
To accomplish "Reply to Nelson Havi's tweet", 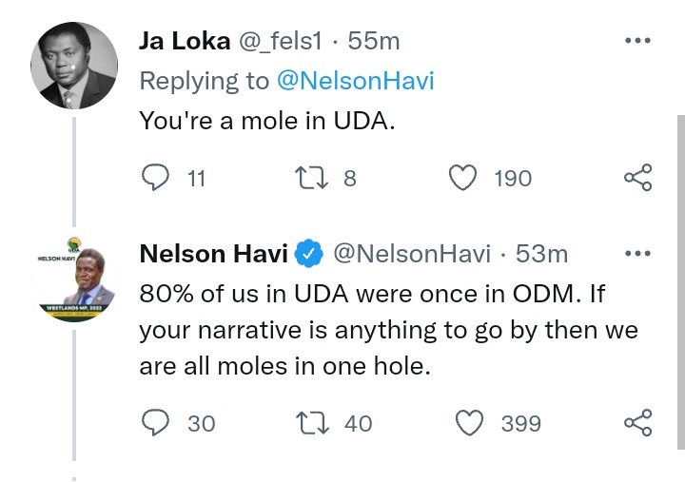I will coord(155,423).
